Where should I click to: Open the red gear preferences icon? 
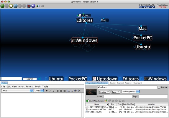(x=29, y=6)
